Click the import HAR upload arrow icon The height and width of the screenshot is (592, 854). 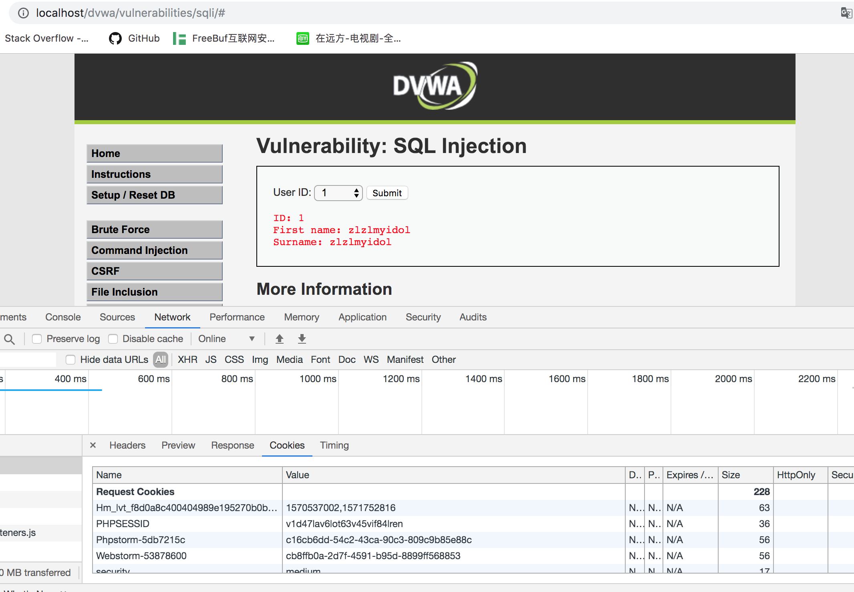point(280,339)
